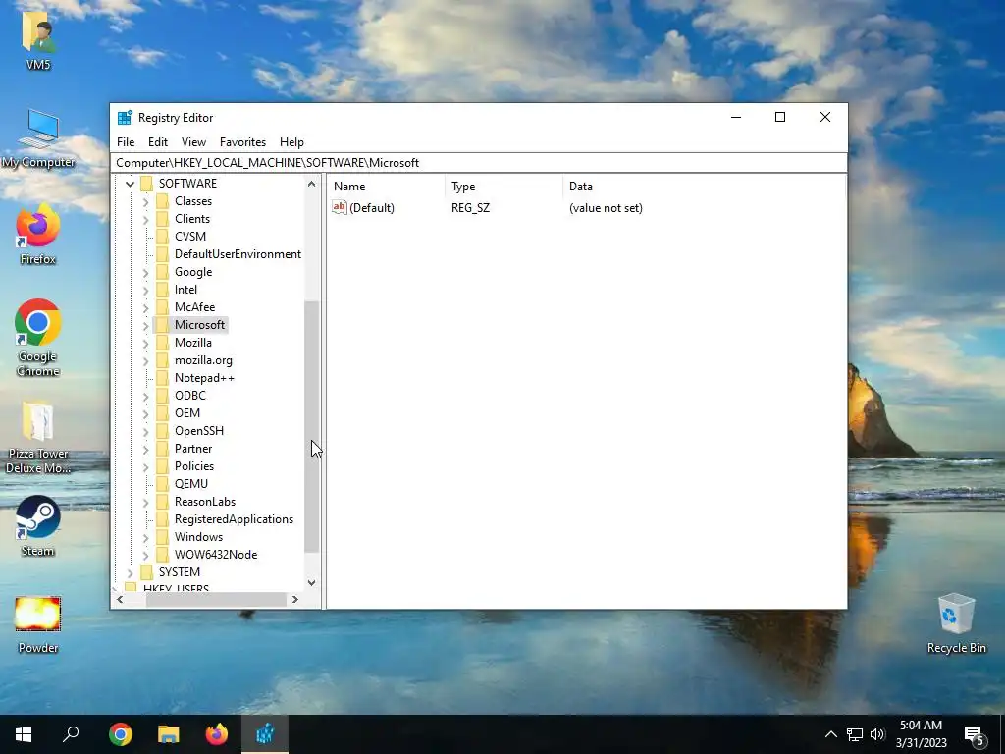Click the Windows Start button
This screenshot has height=754, width=1005.
pyautogui.click(x=24, y=734)
